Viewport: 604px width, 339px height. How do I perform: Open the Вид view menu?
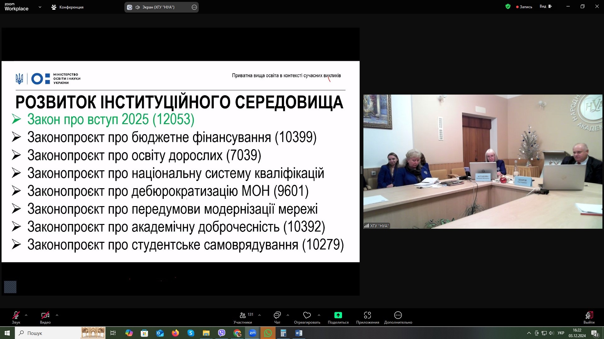546,7
